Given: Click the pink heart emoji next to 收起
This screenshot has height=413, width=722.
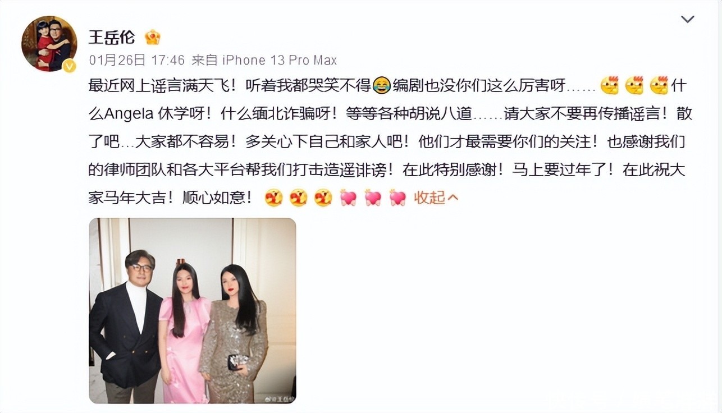Looking at the screenshot, I should click(397, 198).
